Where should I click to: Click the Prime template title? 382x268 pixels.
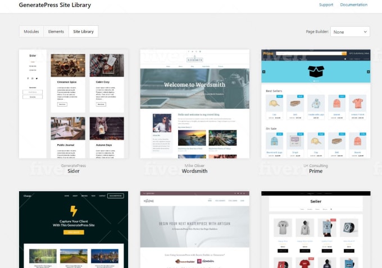(x=316, y=171)
